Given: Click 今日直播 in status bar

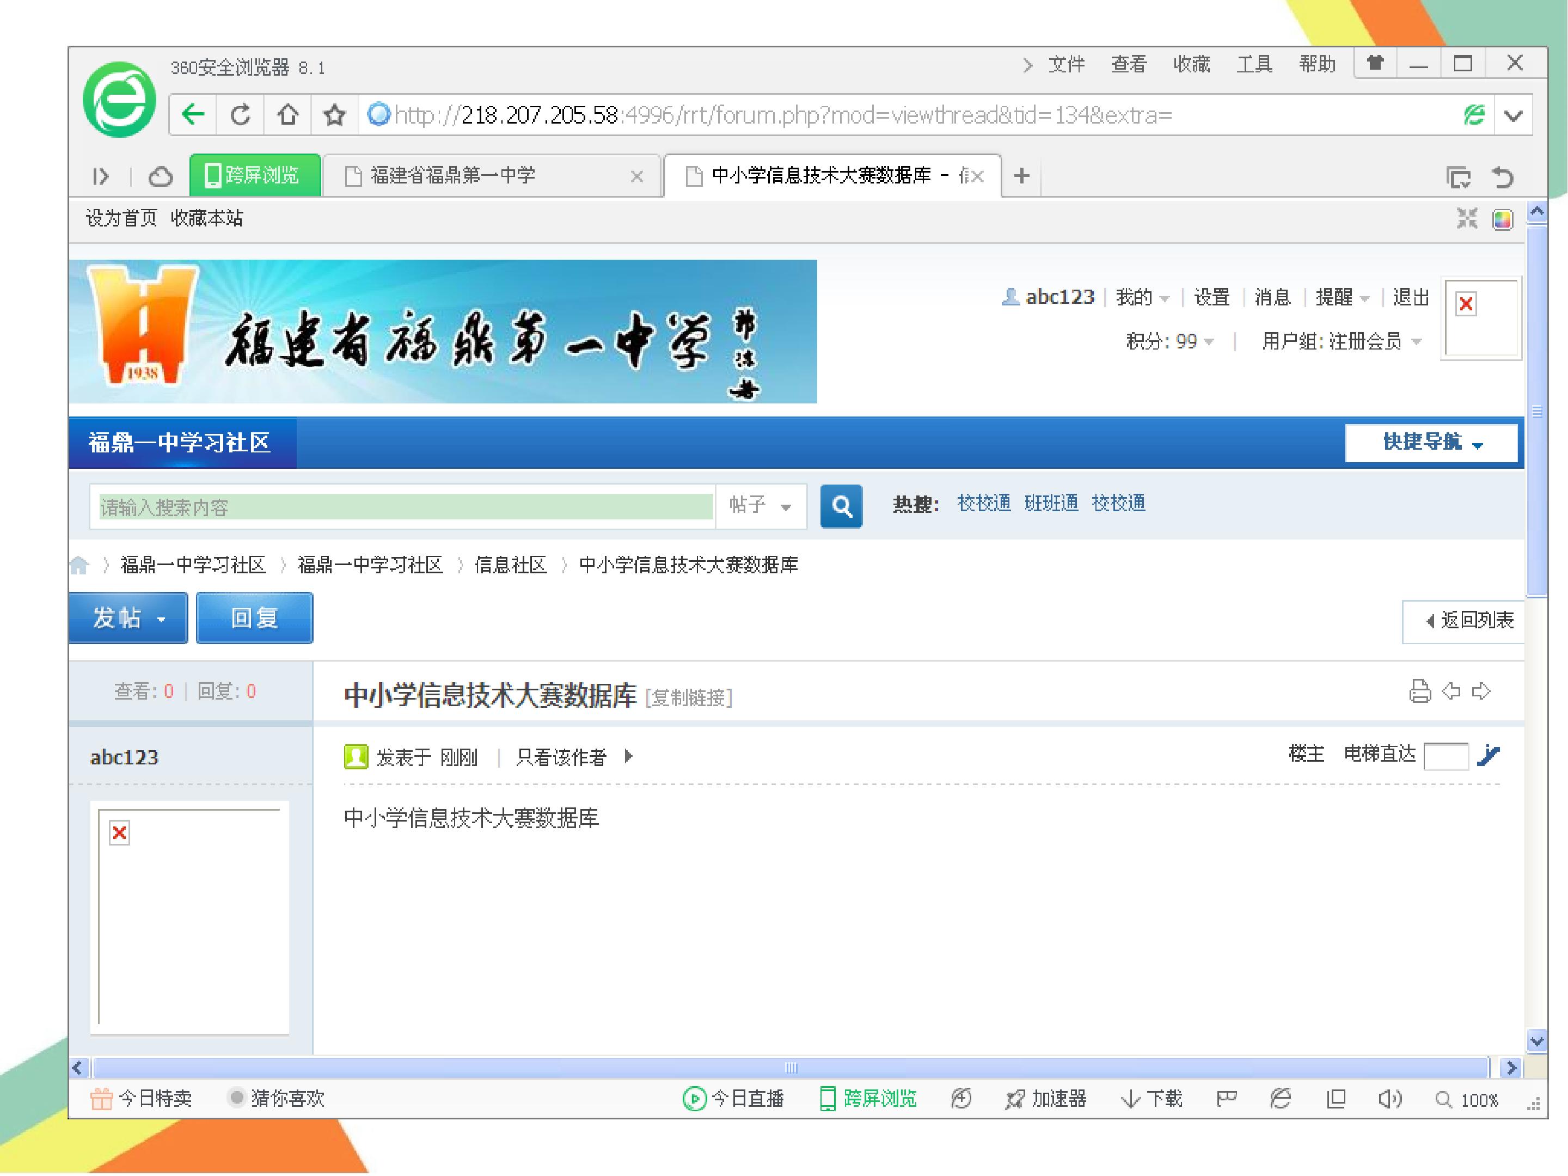Looking at the screenshot, I should click(733, 1099).
